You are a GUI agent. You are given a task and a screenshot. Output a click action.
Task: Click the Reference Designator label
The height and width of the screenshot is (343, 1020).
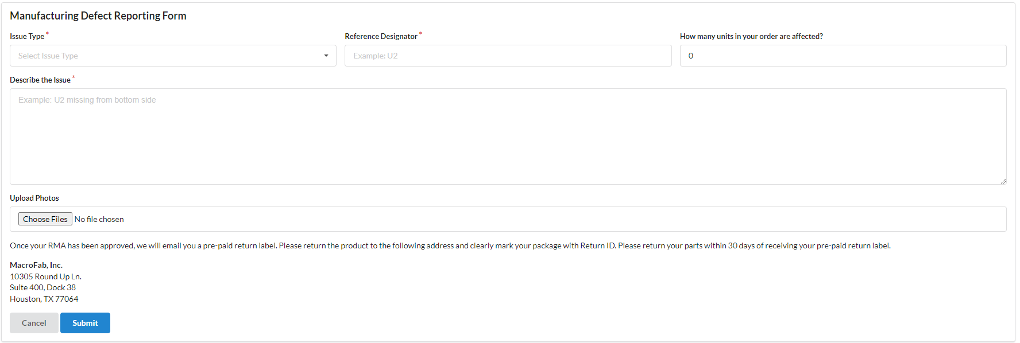[x=381, y=36]
